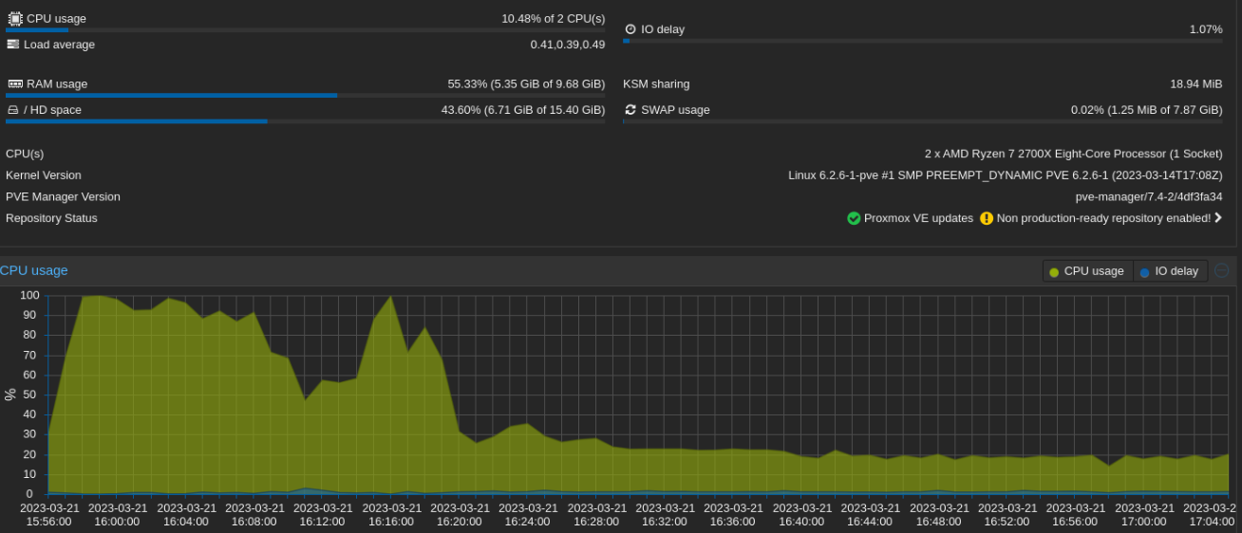Click the '/ HD space' label
The image size is (1242, 533).
point(52,110)
